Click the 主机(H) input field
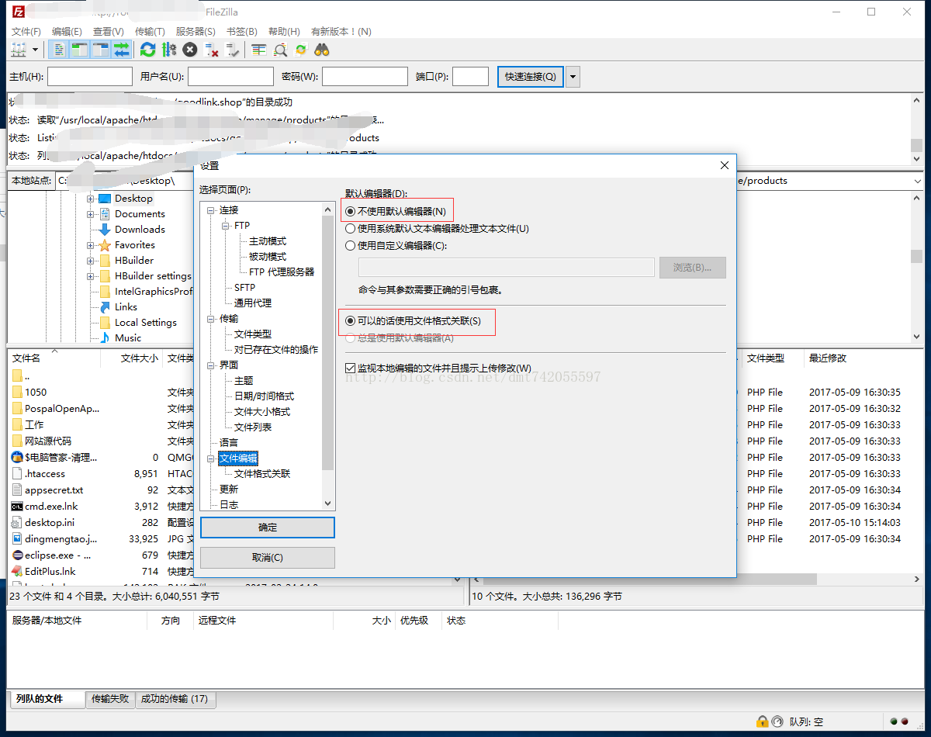 click(90, 77)
